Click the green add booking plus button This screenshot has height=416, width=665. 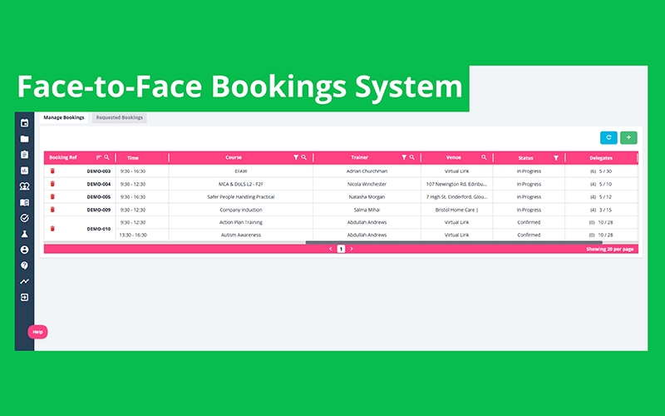(x=628, y=137)
